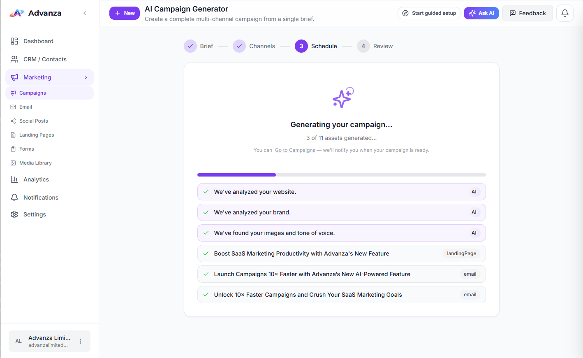Click the Media Library image icon
The width and height of the screenshot is (583, 358).
[x=13, y=163]
